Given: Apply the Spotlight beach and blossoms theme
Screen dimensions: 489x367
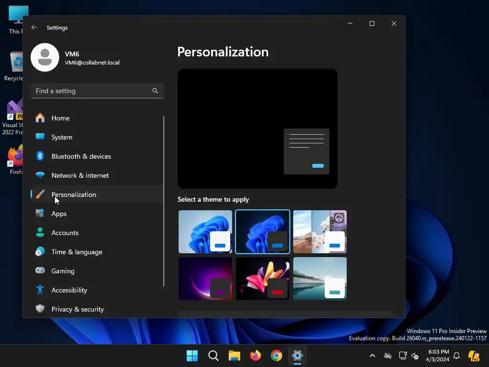Looking at the screenshot, I should pyautogui.click(x=320, y=232).
